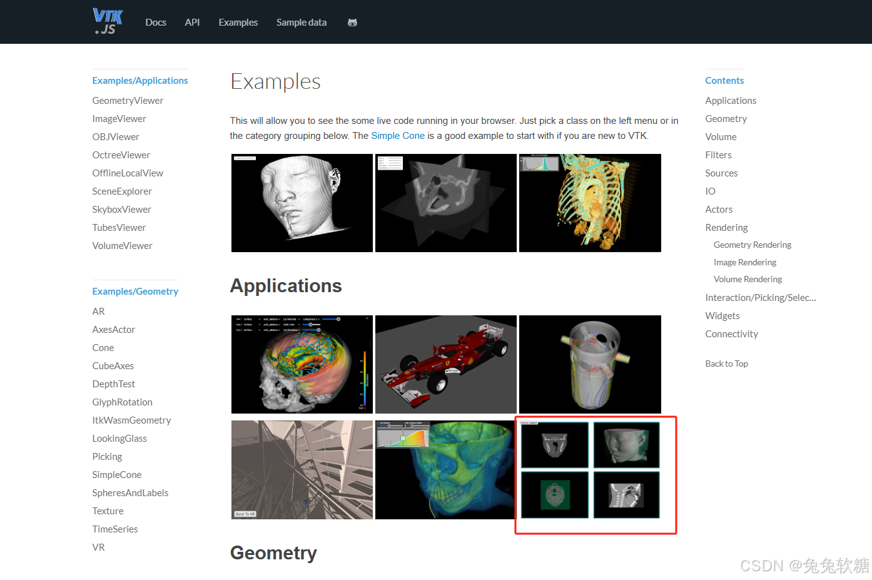Select the Picking example under Examples/Geometry
The width and height of the screenshot is (872, 580).
pos(107,456)
